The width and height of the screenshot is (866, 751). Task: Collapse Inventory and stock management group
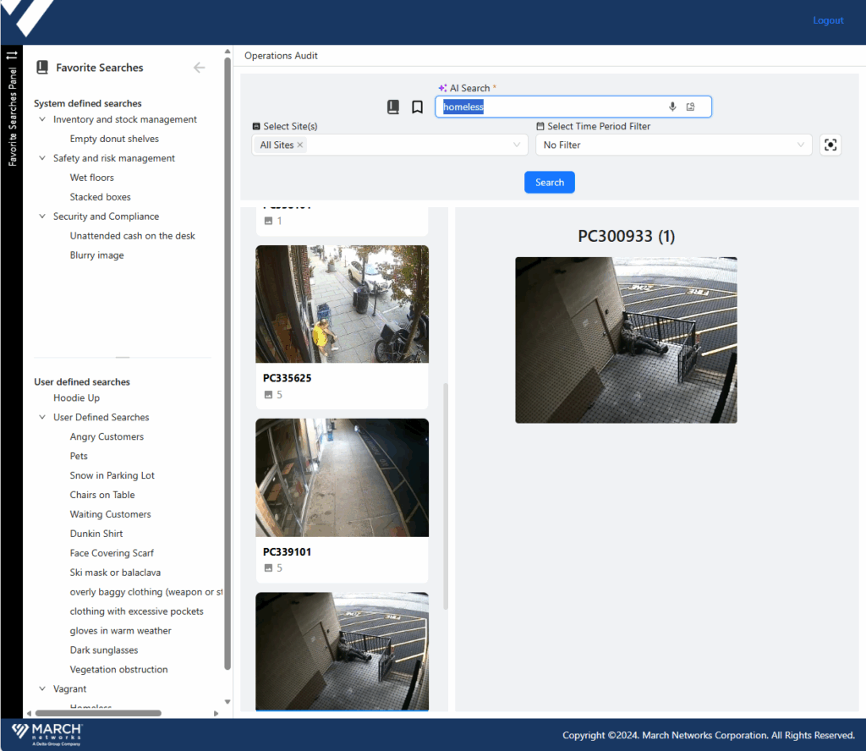pos(43,120)
